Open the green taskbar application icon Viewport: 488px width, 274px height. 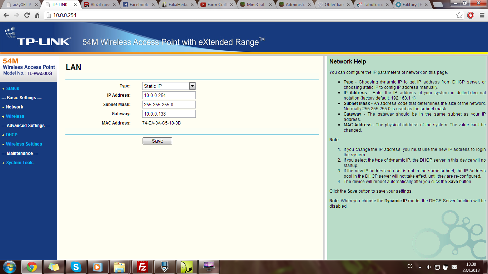coord(186,267)
